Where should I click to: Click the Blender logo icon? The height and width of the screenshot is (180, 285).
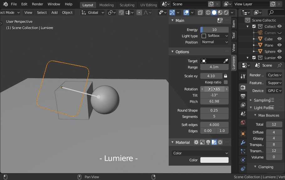tap(5, 4)
